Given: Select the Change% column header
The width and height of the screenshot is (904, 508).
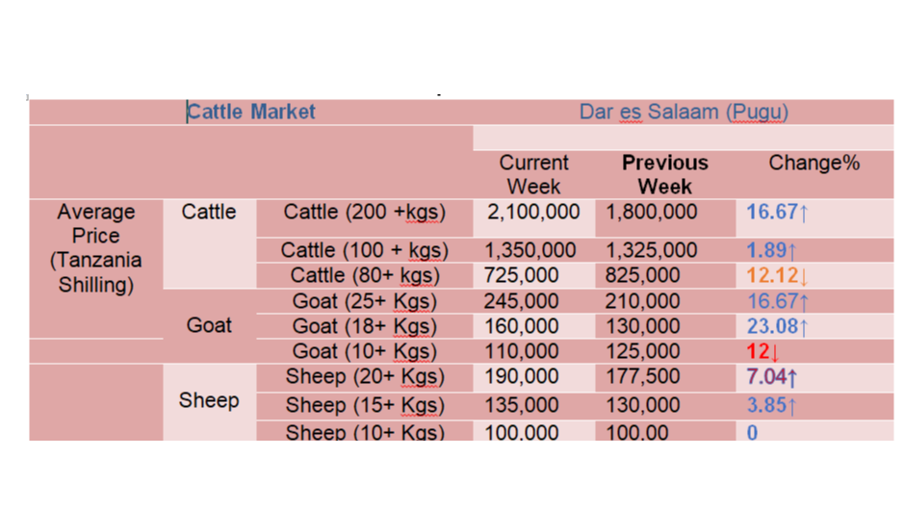Looking at the screenshot, I should coord(814,163).
